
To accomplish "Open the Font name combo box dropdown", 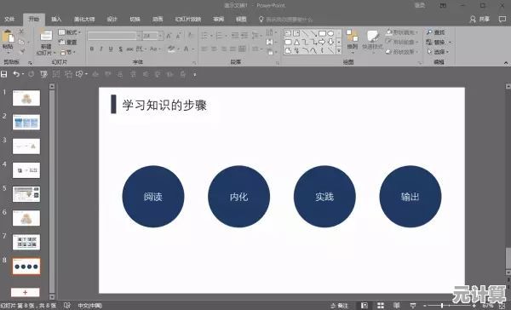I will (x=139, y=36).
